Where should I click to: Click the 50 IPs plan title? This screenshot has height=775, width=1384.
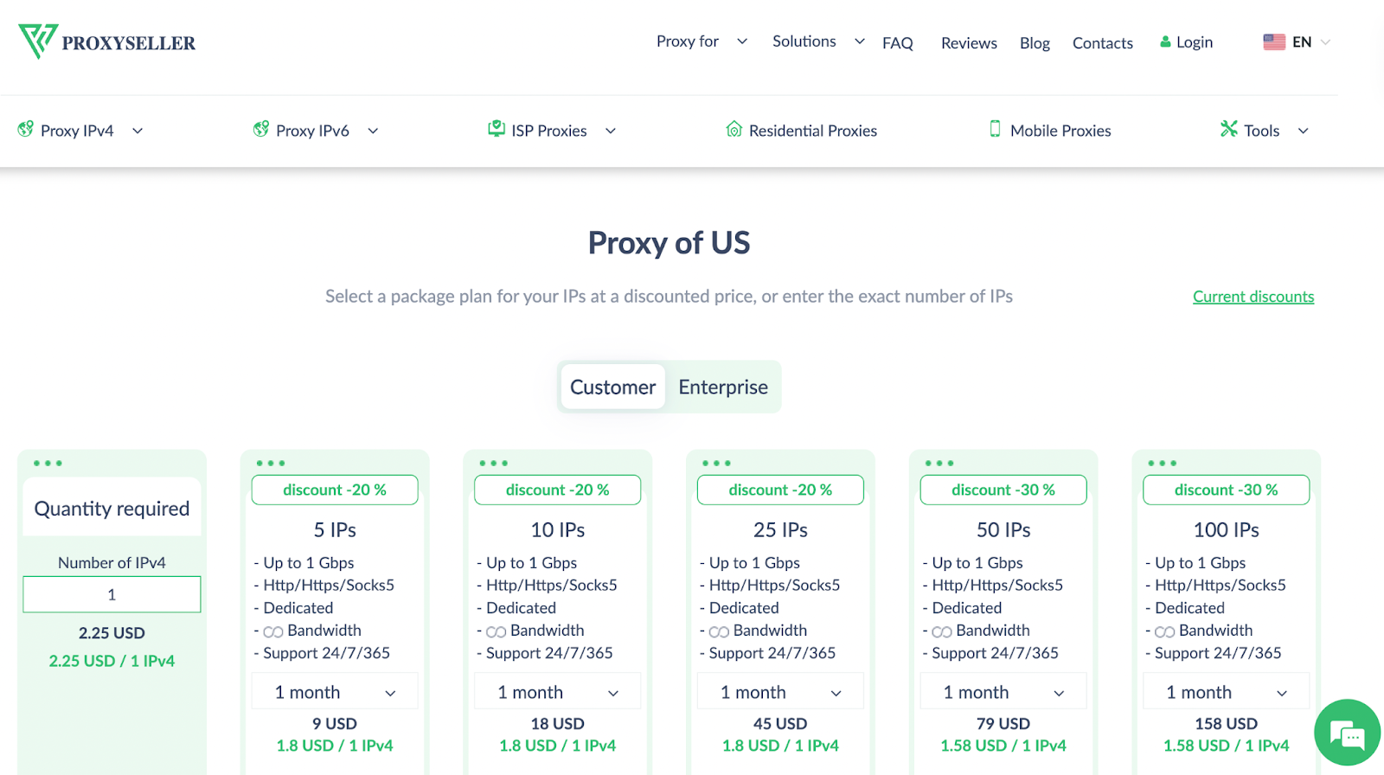(1003, 529)
